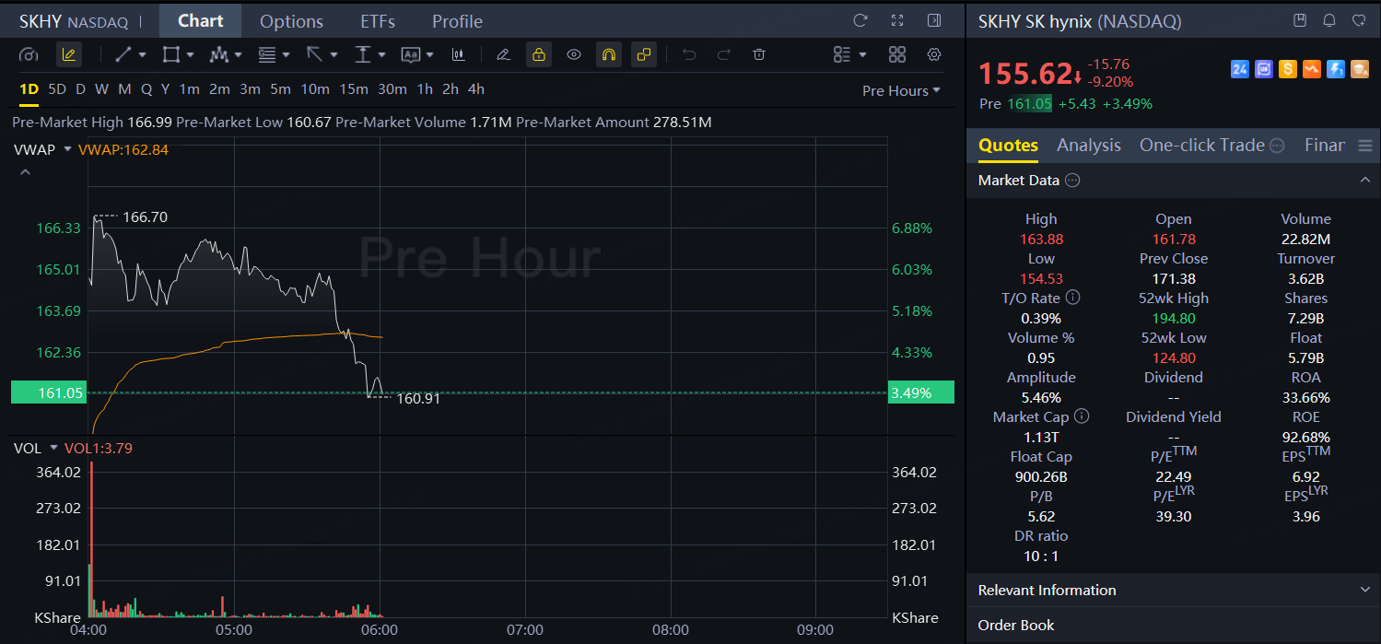Open the Profile tab

coord(457,21)
